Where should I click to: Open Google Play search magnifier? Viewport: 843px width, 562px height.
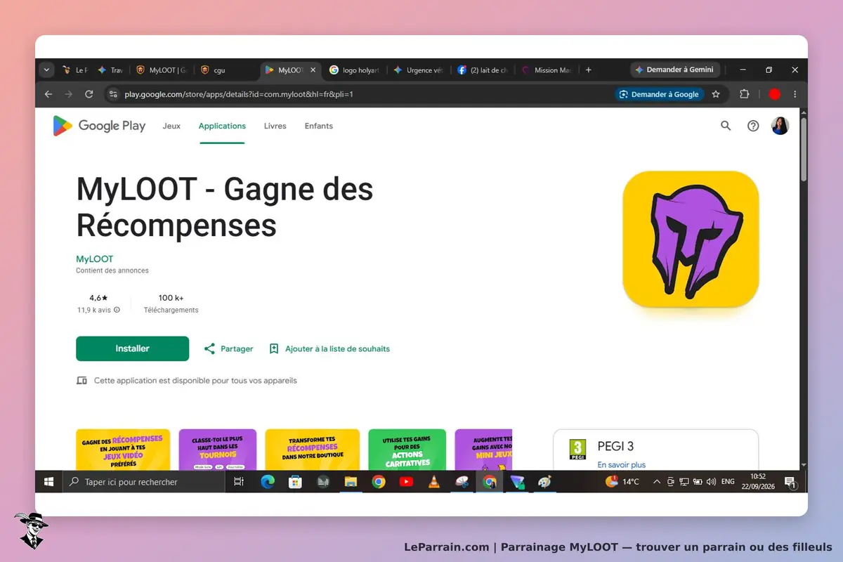726,126
